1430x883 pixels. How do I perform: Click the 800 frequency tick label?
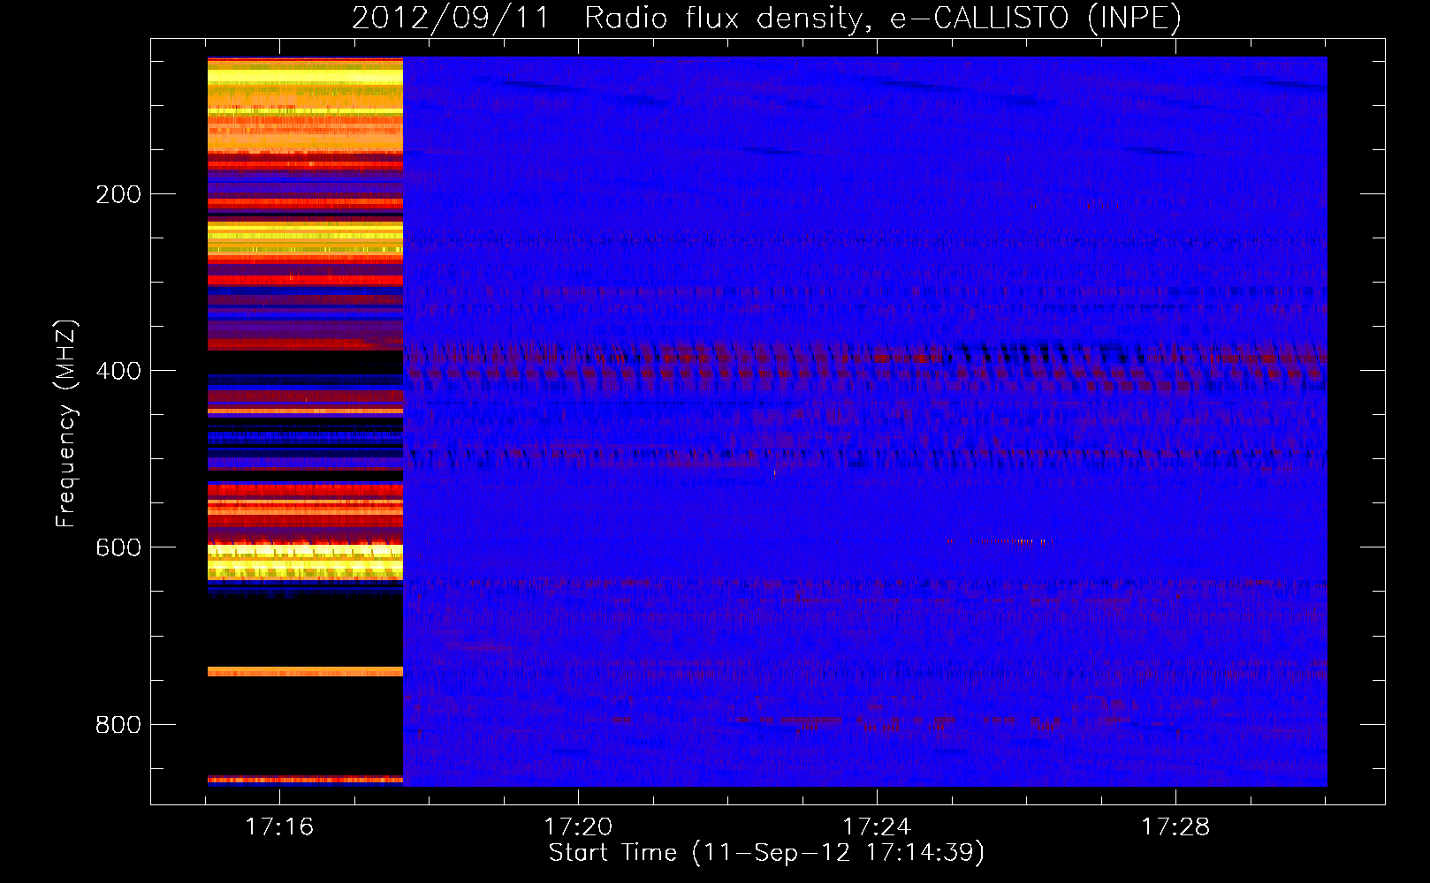tap(118, 725)
